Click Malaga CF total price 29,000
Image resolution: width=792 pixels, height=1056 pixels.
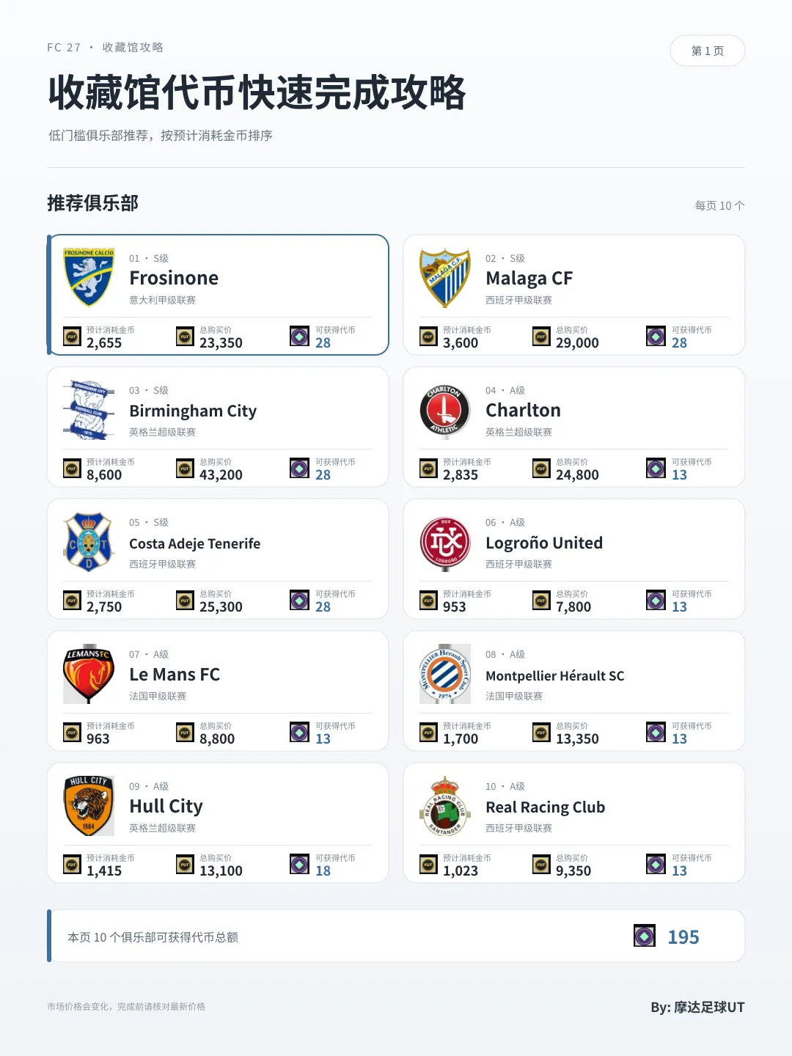[x=577, y=342]
